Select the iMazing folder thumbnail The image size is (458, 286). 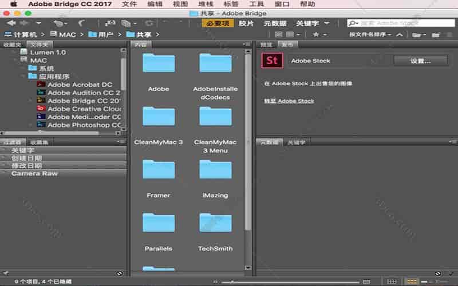pos(215,171)
